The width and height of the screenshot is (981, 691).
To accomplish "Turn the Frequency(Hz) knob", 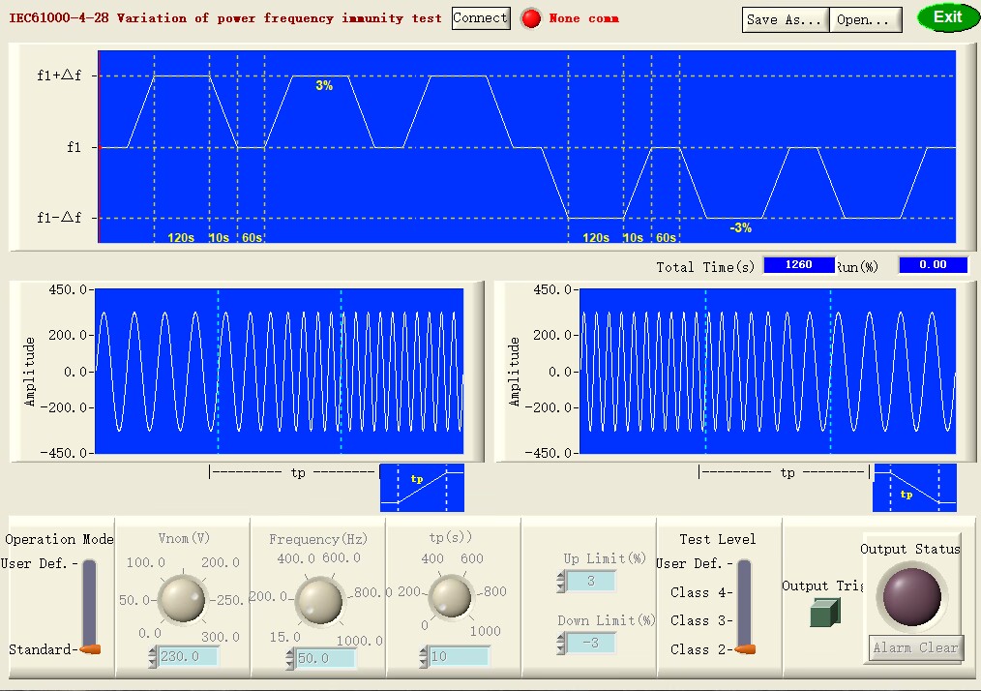I will [x=319, y=601].
